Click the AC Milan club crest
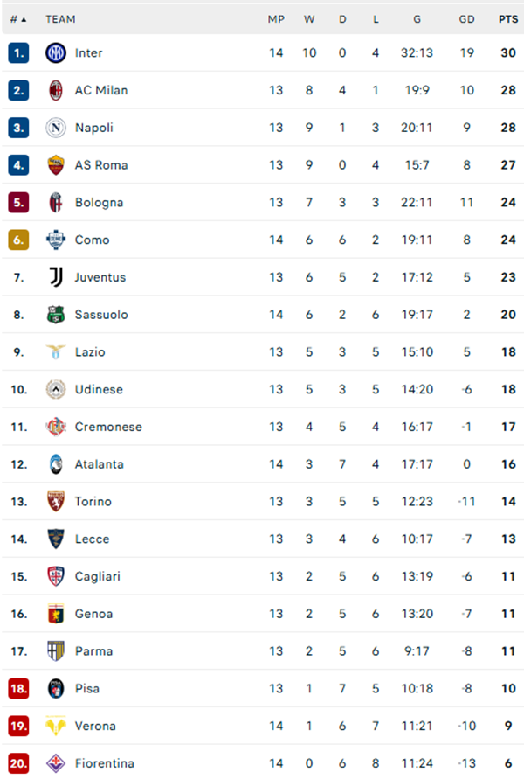 click(54, 90)
